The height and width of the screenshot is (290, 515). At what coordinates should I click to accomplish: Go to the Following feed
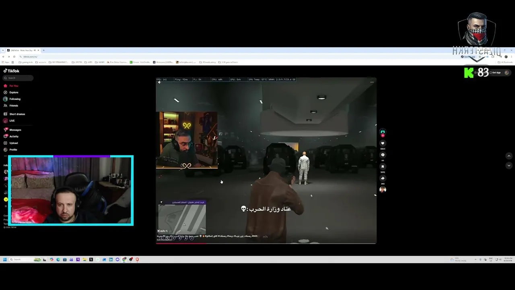tap(12, 99)
